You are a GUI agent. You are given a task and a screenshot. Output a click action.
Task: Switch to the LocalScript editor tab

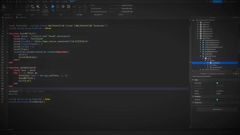tap(21, 17)
